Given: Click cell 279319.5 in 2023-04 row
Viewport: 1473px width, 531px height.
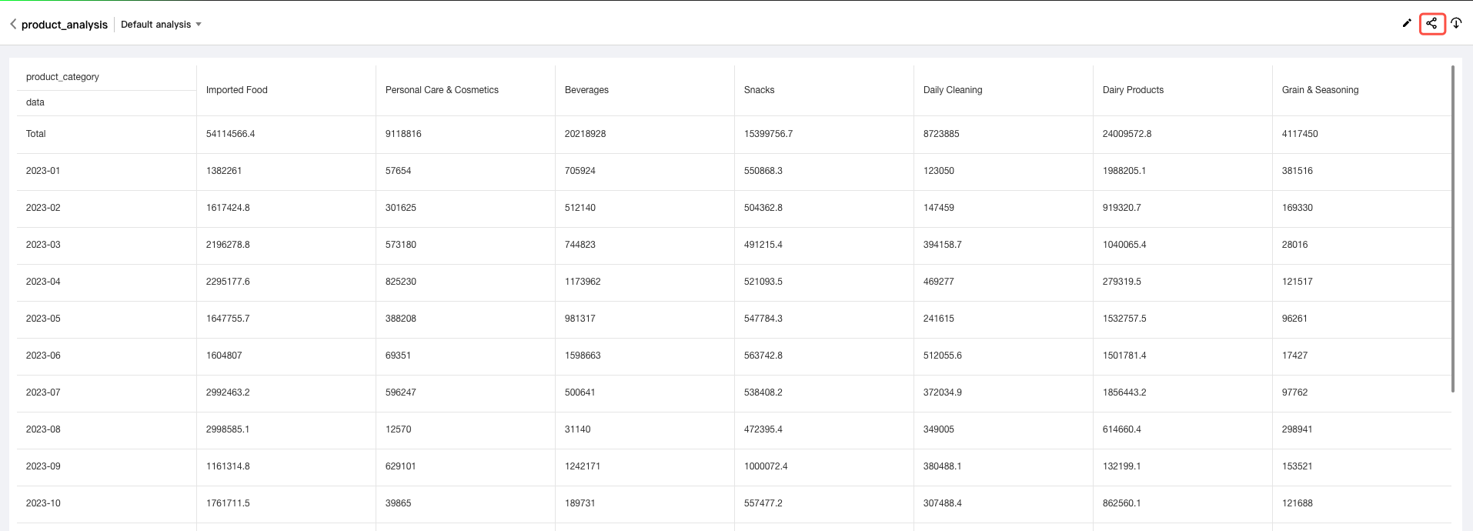Looking at the screenshot, I should pos(1122,282).
